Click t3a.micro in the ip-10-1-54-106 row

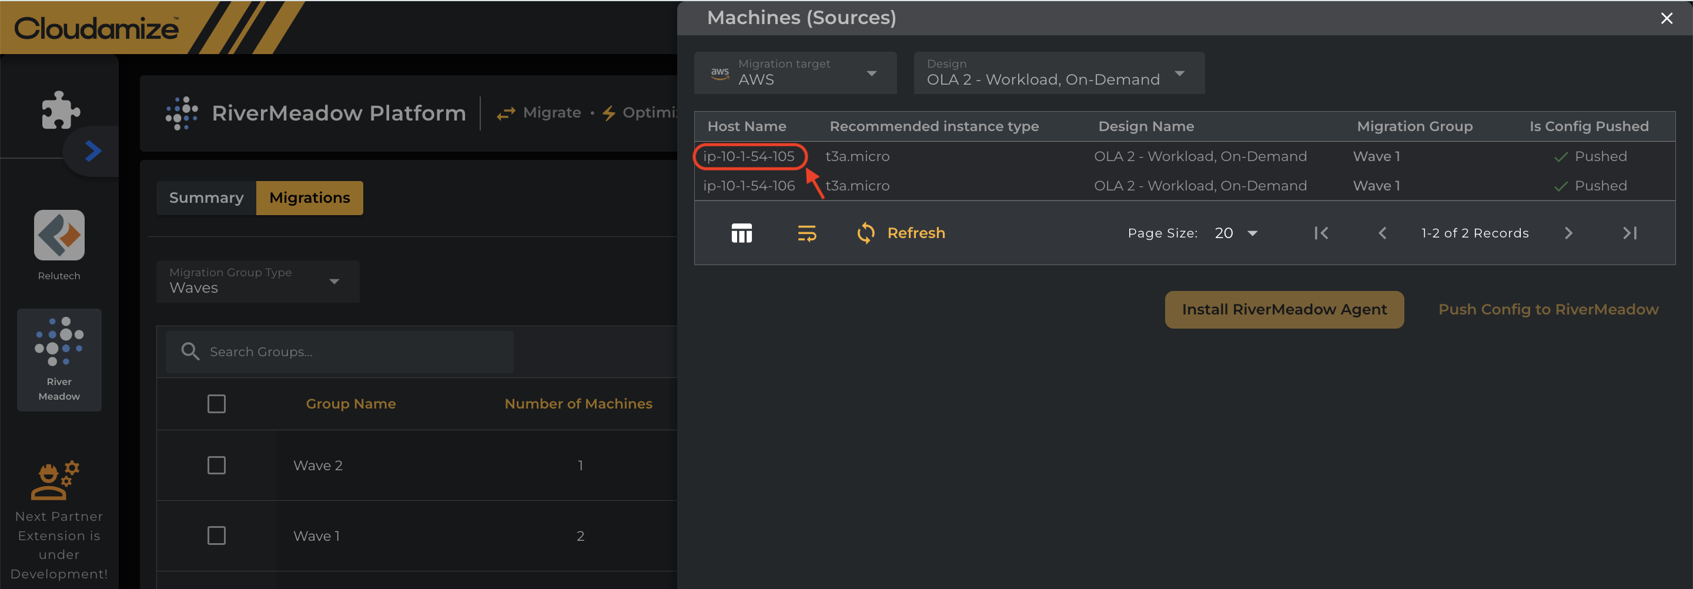[x=857, y=186]
